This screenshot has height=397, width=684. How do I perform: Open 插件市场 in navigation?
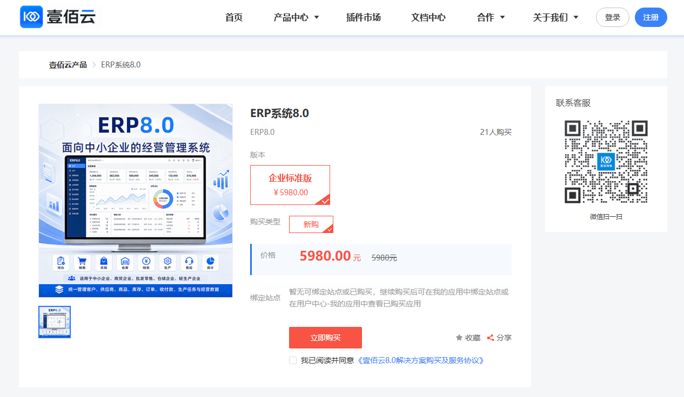tap(364, 17)
